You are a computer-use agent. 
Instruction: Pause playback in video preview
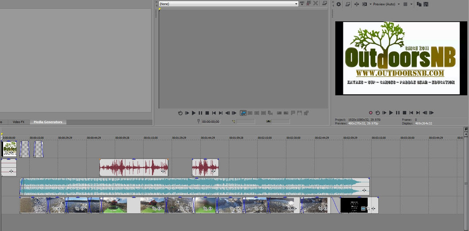(398, 113)
